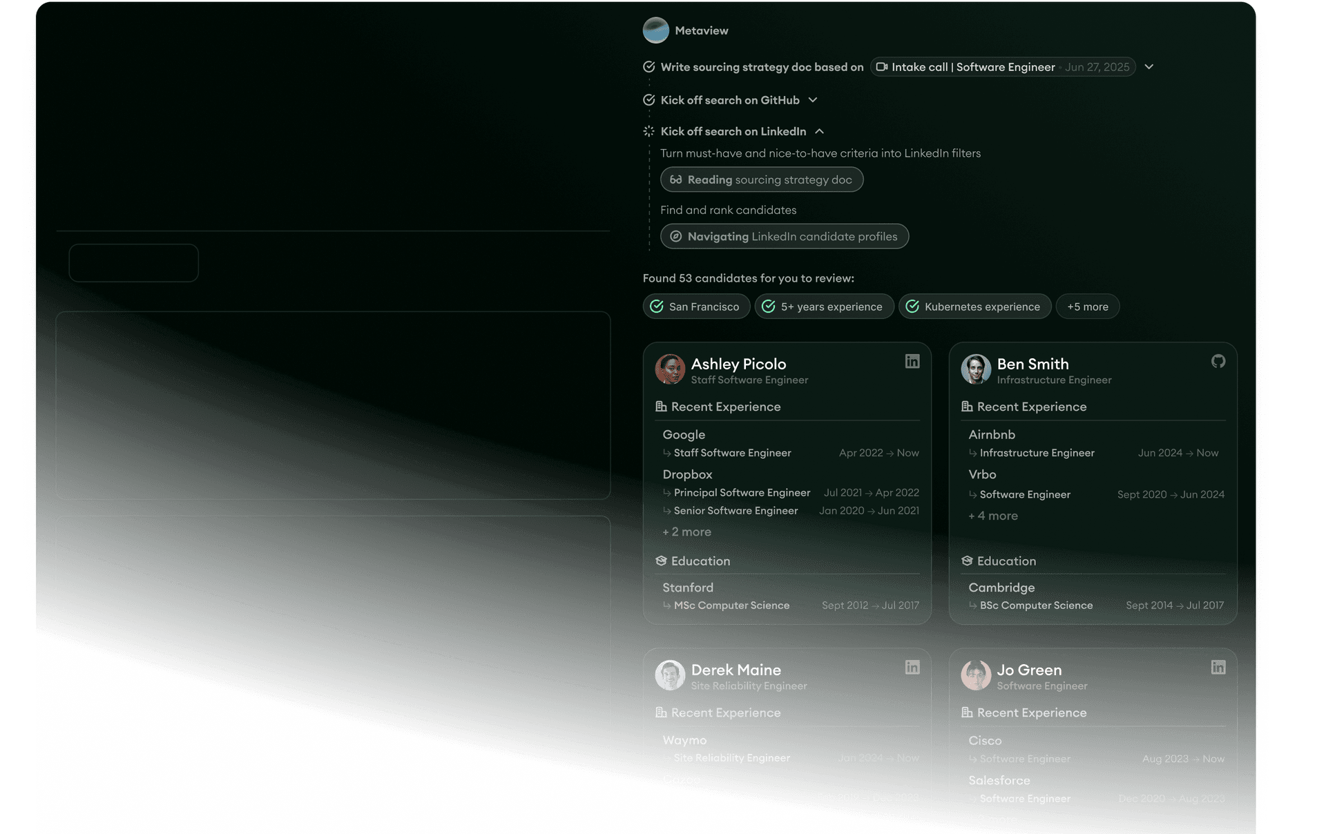Show +2 more of Ashley's experience
Image resolution: width=1326 pixels, height=834 pixels.
tap(686, 532)
